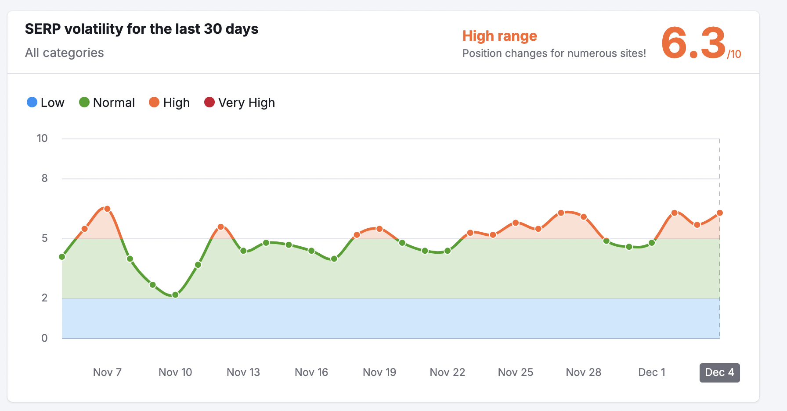Click the Nov 16 green data point
Screen dimensions: 787x411
tap(311, 251)
